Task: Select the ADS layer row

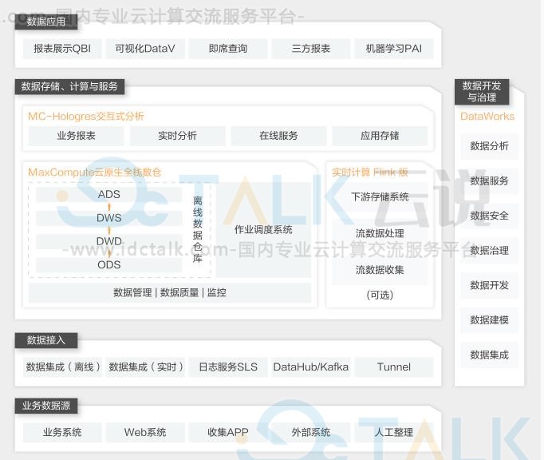Action: pos(109,194)
